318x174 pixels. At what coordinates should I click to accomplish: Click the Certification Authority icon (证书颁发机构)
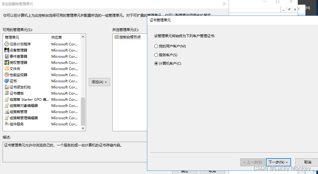click(7, 87)
